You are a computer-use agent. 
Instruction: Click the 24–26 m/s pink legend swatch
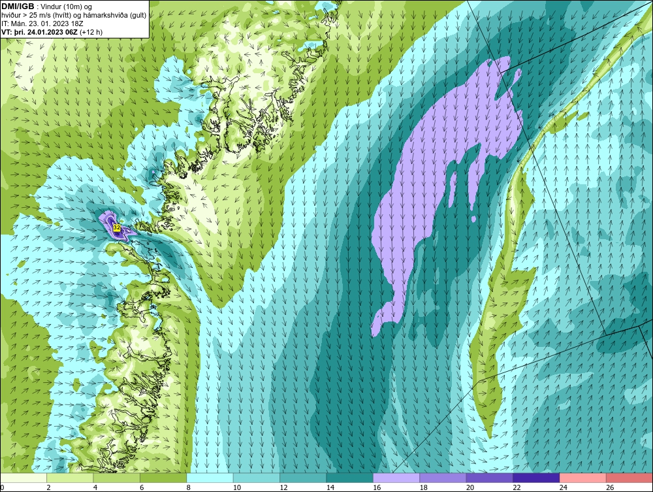tap(583, 478)
